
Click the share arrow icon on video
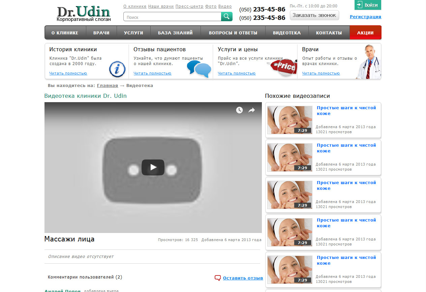coord(251,110)
